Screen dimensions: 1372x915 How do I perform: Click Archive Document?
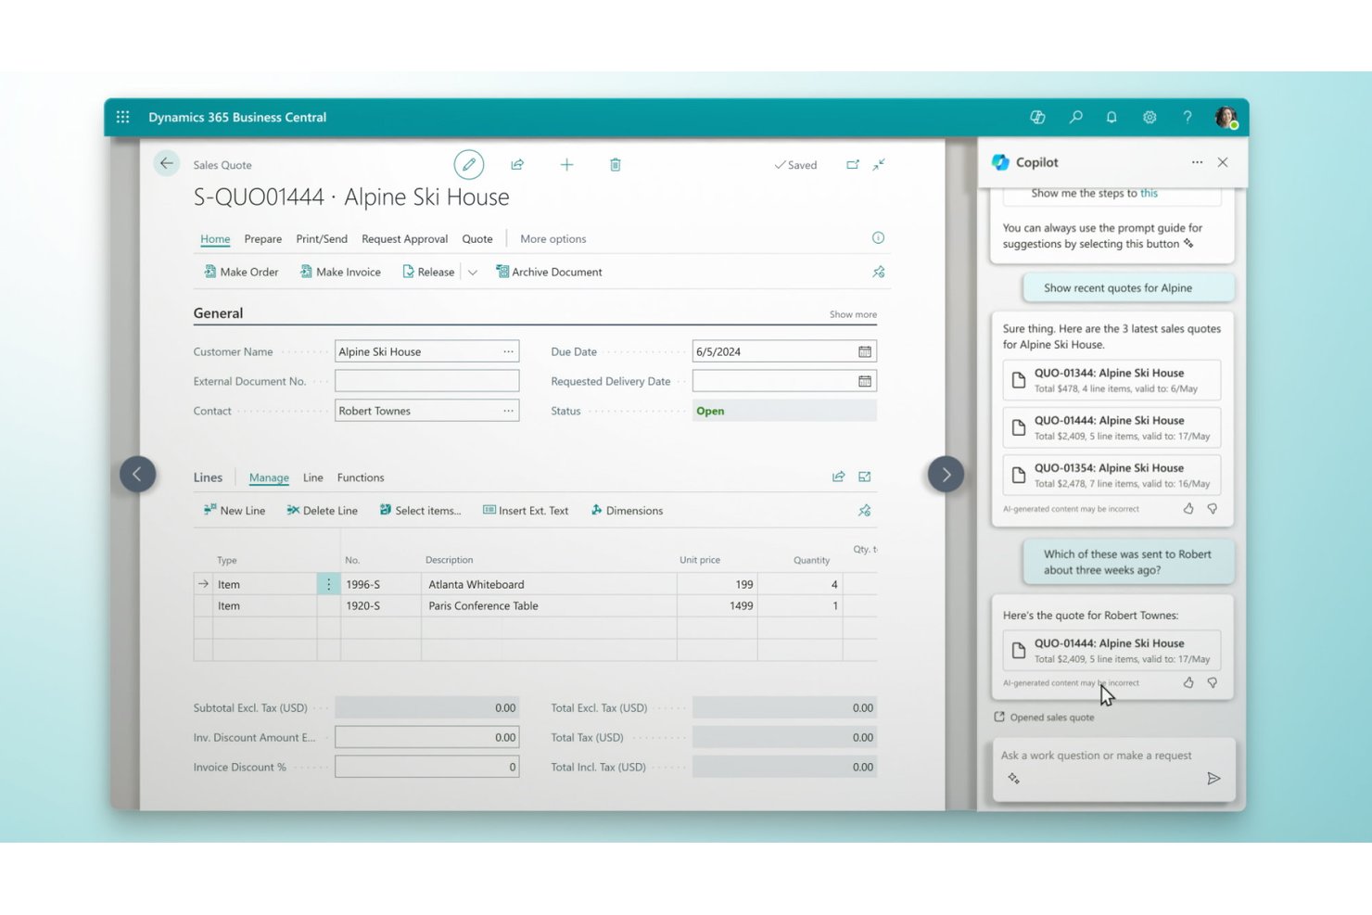(x=549, y=272)
